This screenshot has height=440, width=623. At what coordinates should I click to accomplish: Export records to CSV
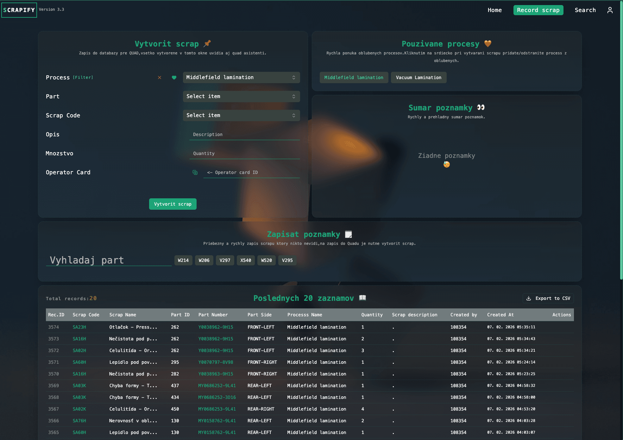pyautogui.click(x=548, y=298)
